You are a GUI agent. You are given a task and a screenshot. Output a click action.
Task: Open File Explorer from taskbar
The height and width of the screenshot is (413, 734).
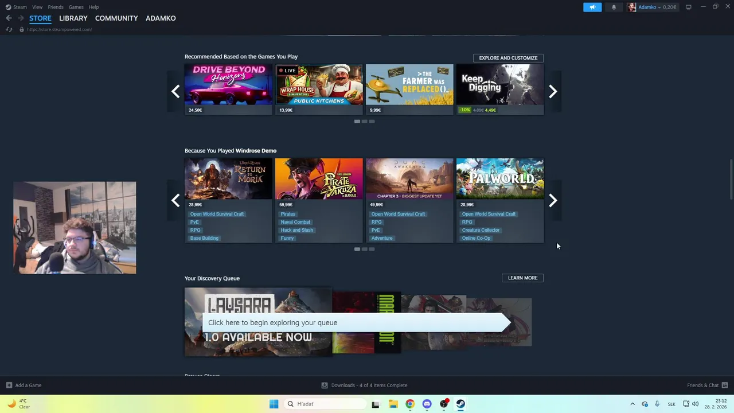coord(393,404)
